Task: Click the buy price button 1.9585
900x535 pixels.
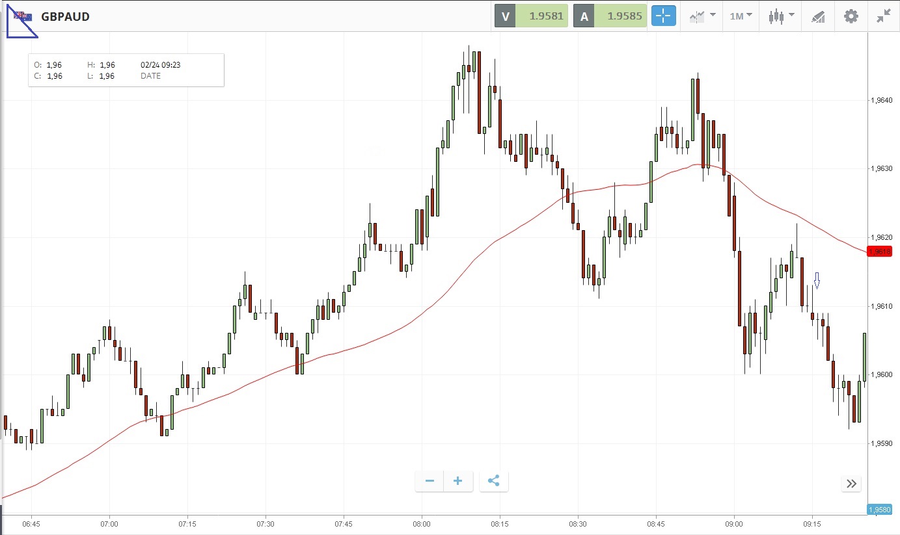Action: 610,16
